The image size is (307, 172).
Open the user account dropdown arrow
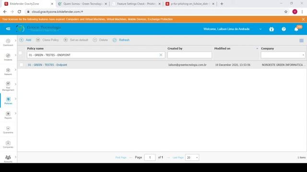[260, 29]
